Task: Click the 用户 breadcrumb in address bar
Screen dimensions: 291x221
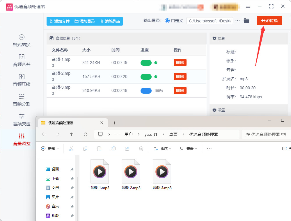Action: [x=128, y=134]
